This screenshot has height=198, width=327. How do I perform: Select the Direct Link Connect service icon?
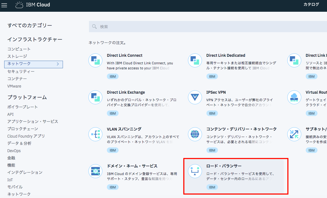coord(95,60)
